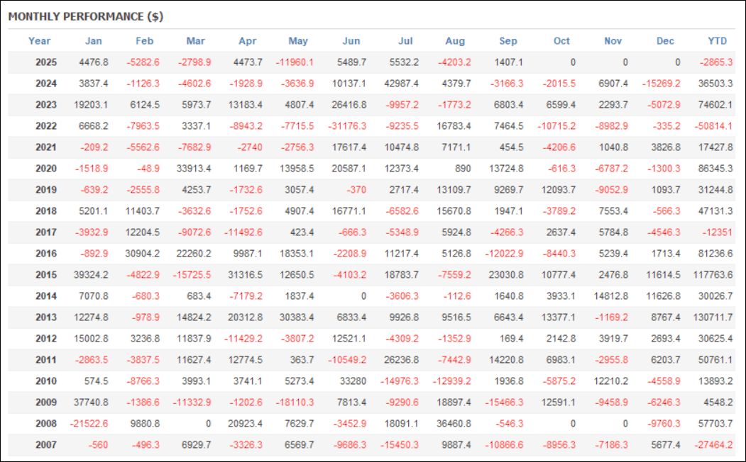
Task: Select the "Dec" column header
Action: pyautogui.click(x=665, y=41)
